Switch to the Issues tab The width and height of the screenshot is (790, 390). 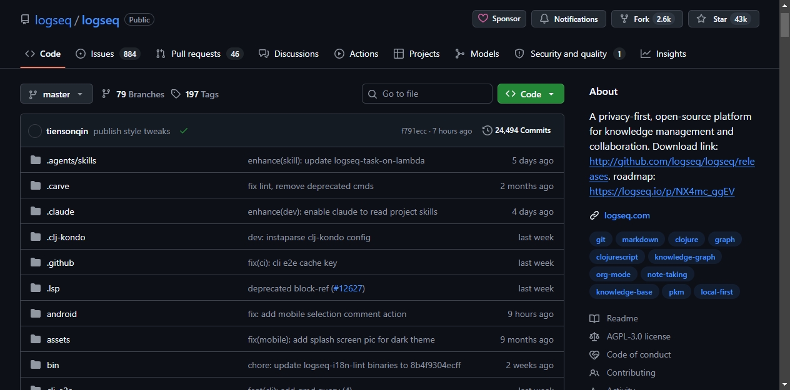point(107,54)
